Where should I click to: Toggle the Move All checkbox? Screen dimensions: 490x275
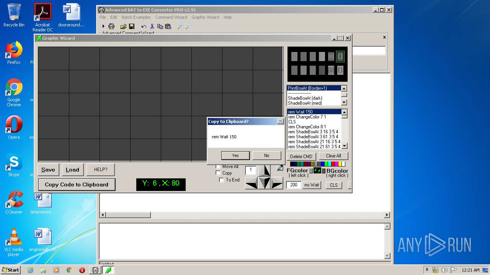(x=218, y=167)
